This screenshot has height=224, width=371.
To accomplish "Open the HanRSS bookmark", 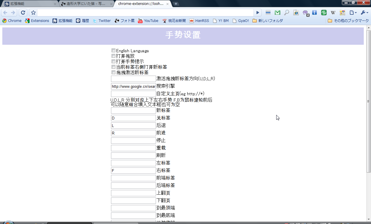I will (199, 21).
